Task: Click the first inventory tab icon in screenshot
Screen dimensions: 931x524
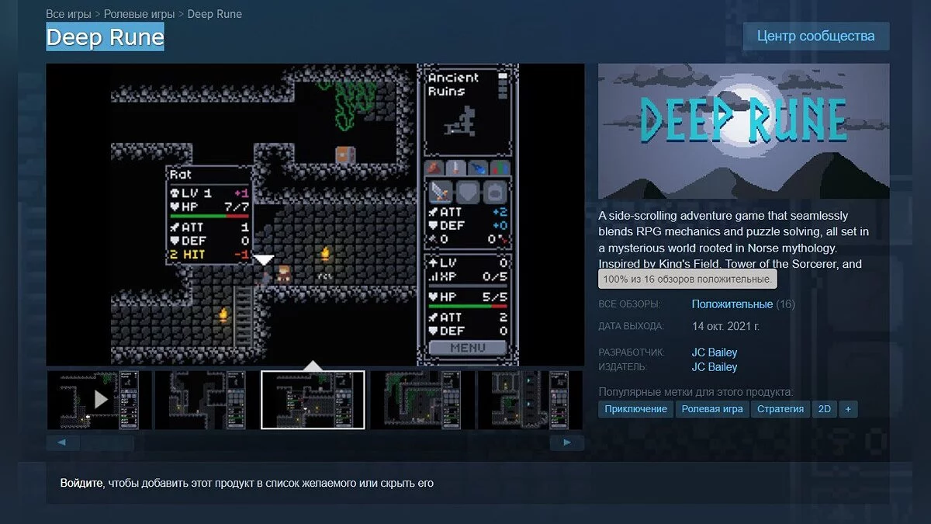Action: point(436,167)
